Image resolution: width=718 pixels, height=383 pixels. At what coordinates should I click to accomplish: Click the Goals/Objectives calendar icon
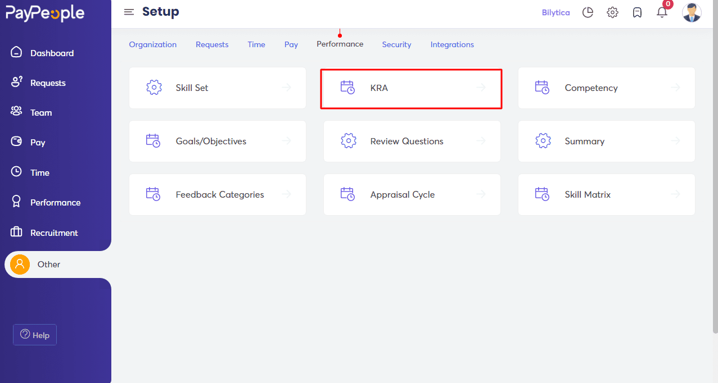tap(153, 141)
